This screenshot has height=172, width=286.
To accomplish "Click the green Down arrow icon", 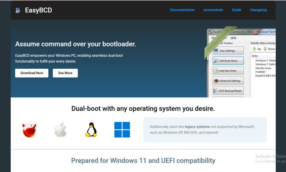I will click(x=265, y=49).
